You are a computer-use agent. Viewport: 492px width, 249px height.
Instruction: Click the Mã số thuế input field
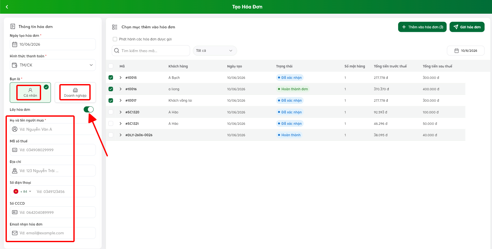[53, 150]
